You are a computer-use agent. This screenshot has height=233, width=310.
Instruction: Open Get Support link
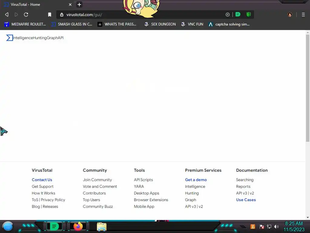pyautogui.click(x=42, y=187)
